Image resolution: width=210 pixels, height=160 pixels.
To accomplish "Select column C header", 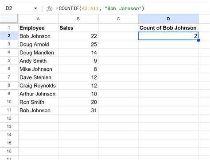I will tap(118, 19).
